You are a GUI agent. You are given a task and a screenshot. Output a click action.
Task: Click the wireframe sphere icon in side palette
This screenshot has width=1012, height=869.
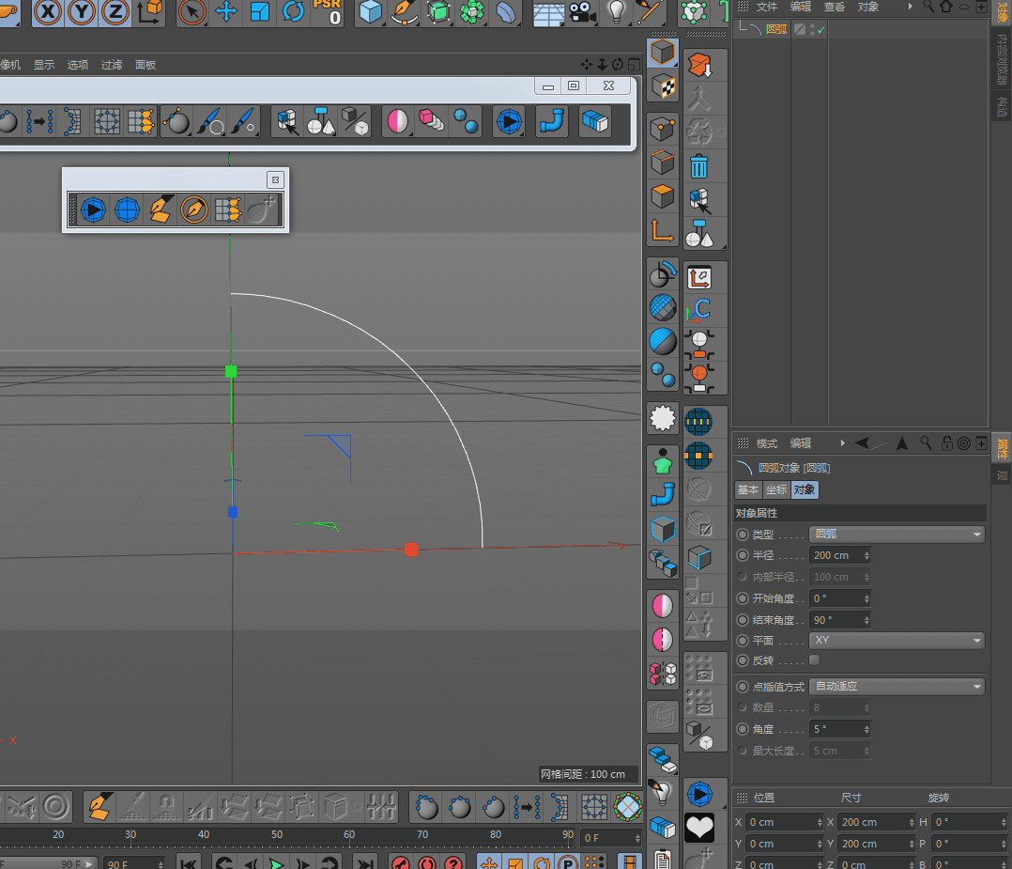click(x=663, y=307)
